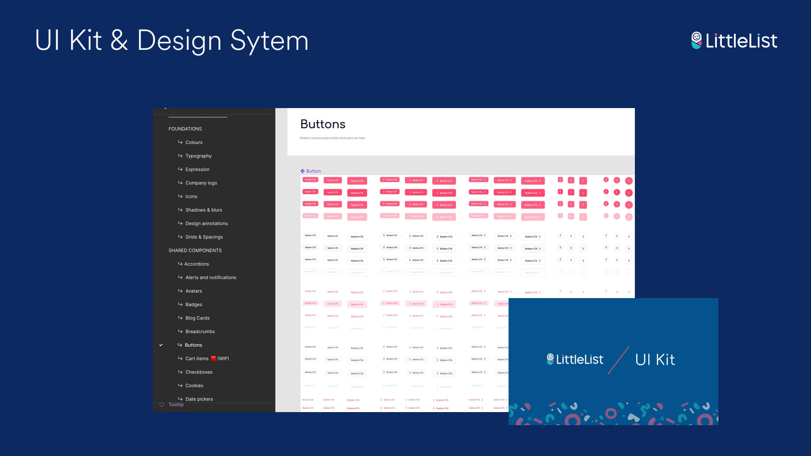Click the LittleList UI Kit cover thumbnail
This screenshot has width=811, height=456.
(x=613, y=361)
